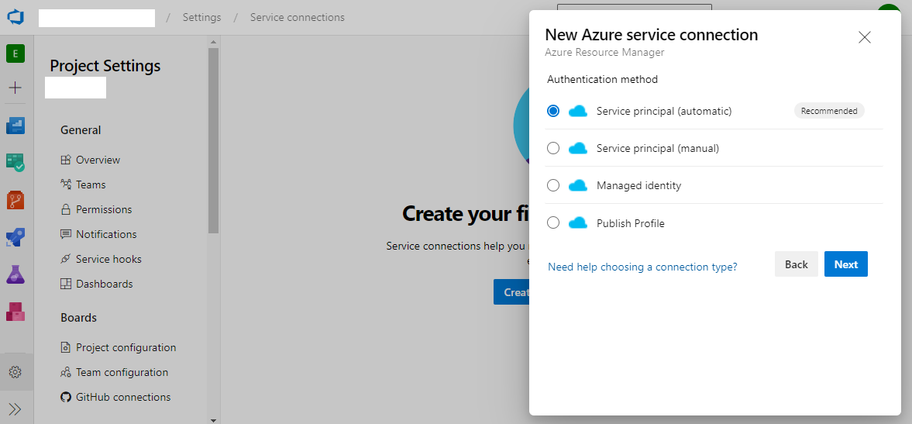This screenshot has width=912, height=424.
Task: Click the search box in header
Action: tap(634, 8)
